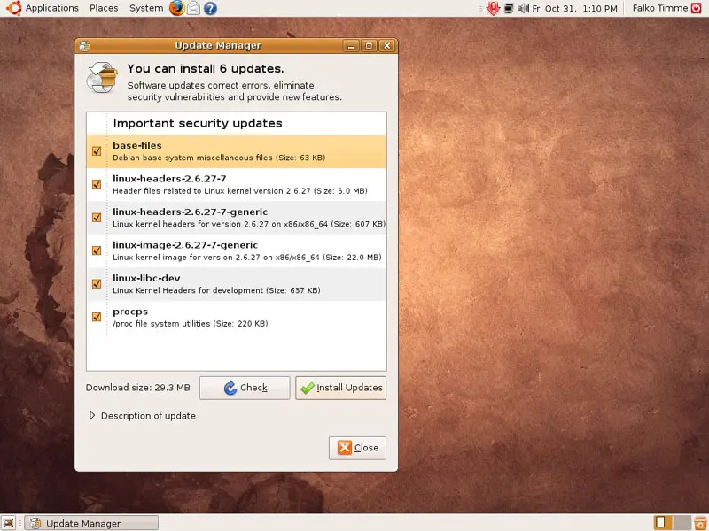Image resolution: width=709 pixels, height=531 pixels.
Task: Open the Places menu
Action: pos(104,8)
